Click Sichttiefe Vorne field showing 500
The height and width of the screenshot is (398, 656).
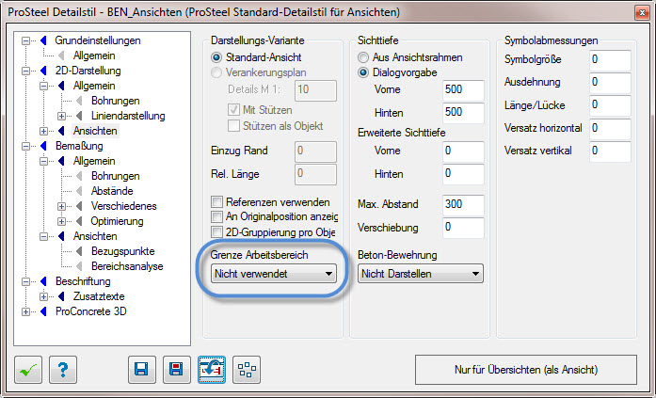(x=463, y=90)
